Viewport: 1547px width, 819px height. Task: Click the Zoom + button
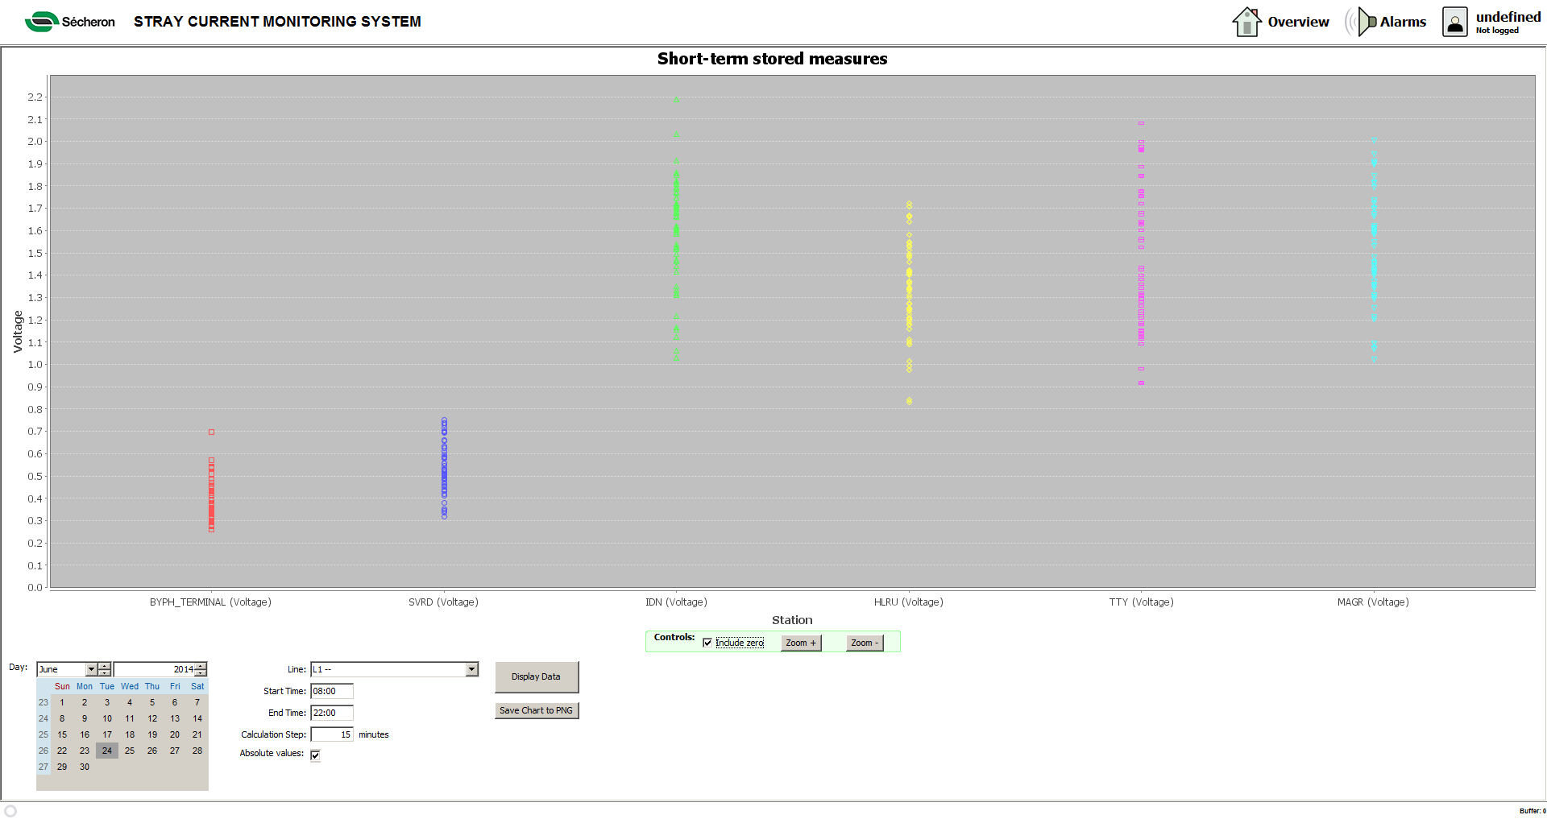click(x=801, y=643)
